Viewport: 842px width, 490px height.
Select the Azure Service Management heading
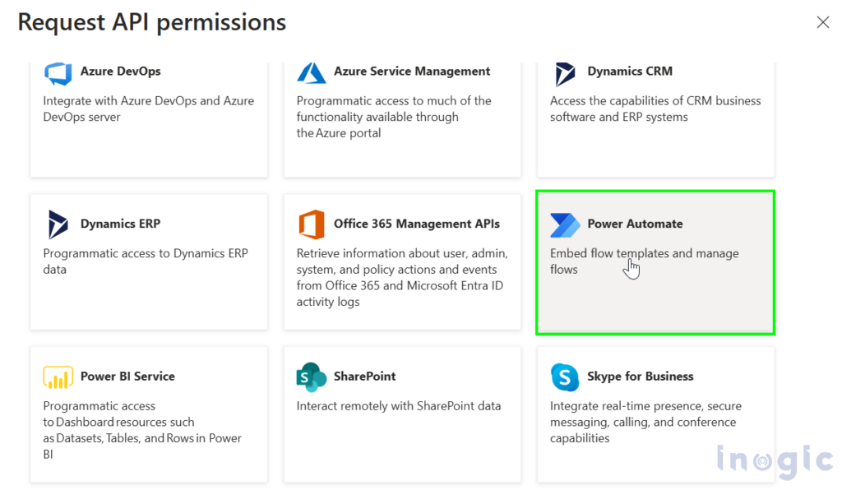click(412, 72)
